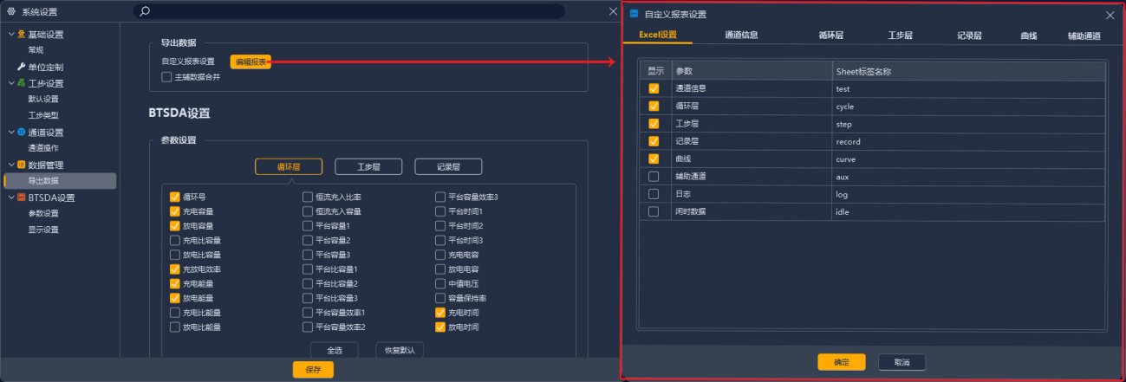Close the 自定义报表设置 dialog
Screen dimensions: 1126x382
(x=1110, y=15)
